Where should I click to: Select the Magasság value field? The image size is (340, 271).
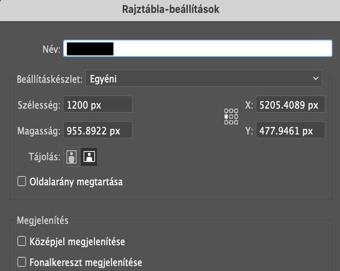[x=98, y=130]
